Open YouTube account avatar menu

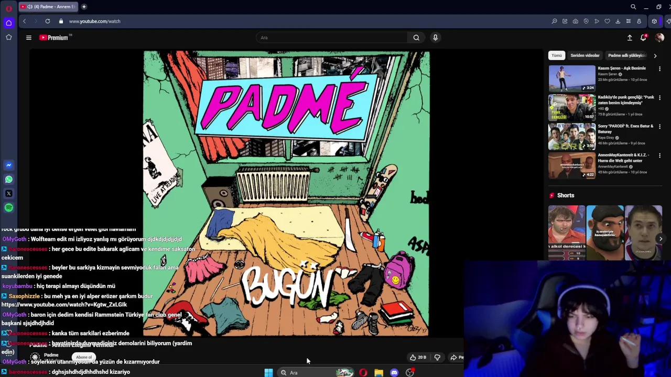point(659,37)
